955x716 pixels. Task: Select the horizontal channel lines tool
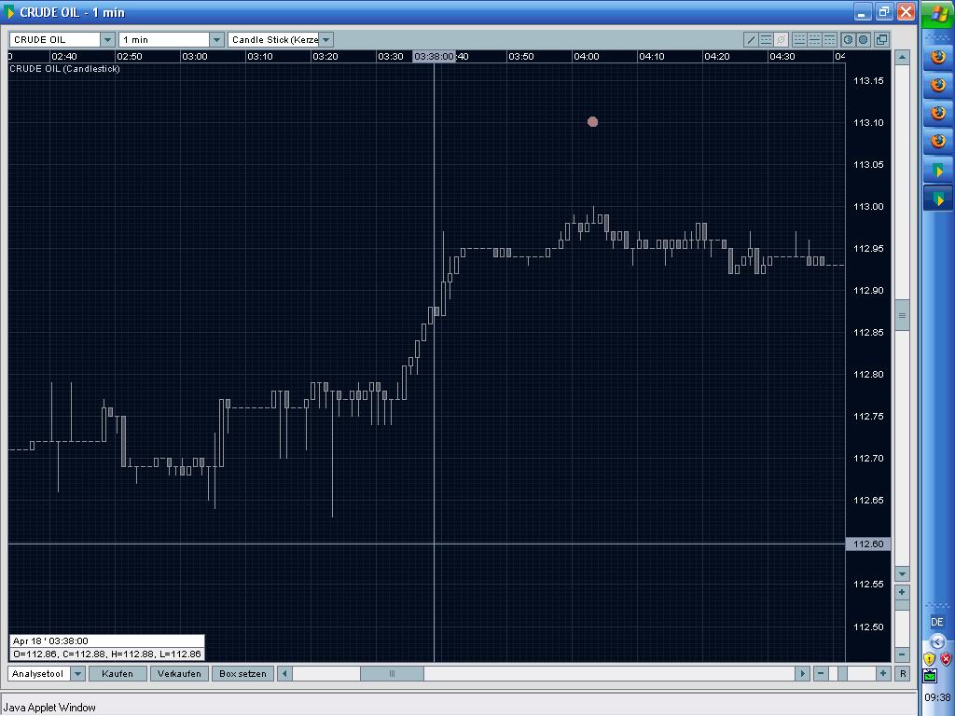pyautogui.click(x=767, y=40)
